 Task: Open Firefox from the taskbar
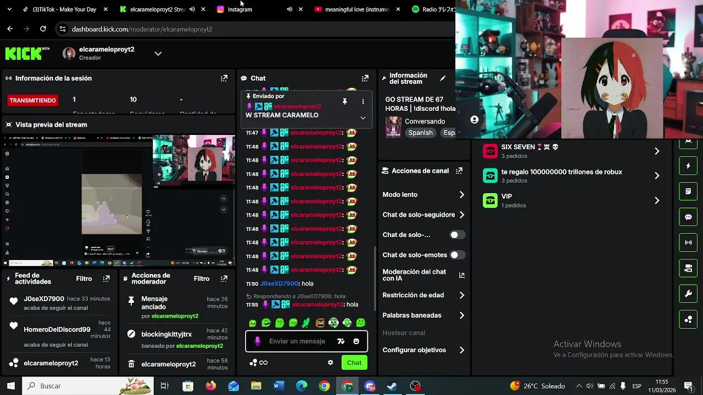[211, 386]
